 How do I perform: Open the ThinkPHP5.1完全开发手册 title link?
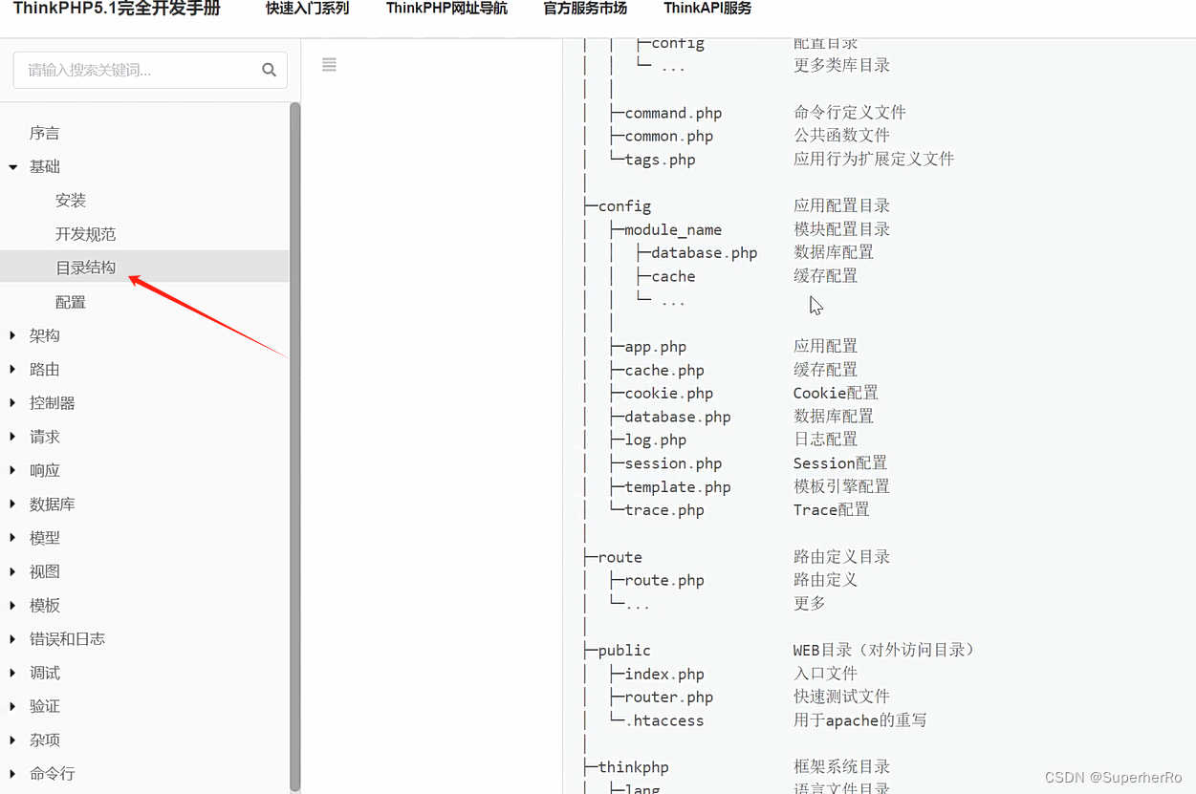click(x=117, y=9)
